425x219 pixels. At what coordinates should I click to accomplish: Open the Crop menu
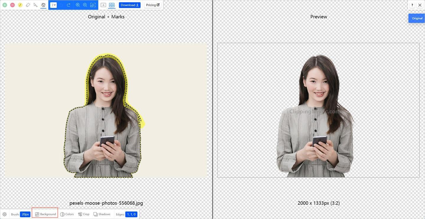pos(84,214)
